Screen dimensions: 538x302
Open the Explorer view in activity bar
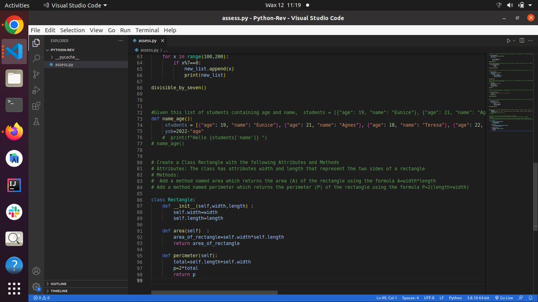coord(36,43)
